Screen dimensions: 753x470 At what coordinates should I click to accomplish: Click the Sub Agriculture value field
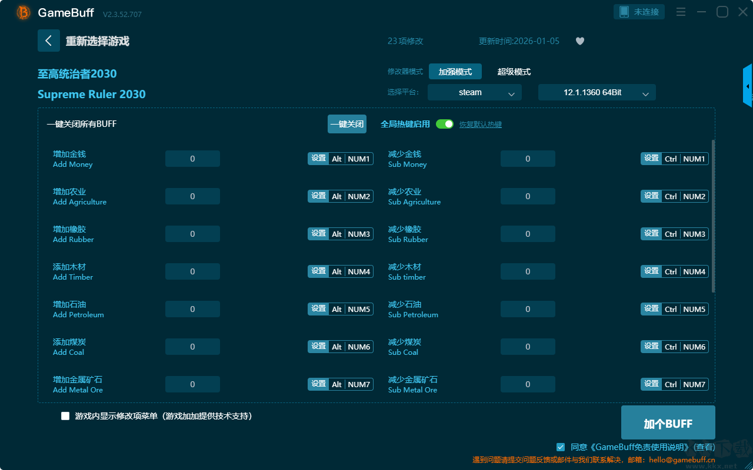[528, 196]
